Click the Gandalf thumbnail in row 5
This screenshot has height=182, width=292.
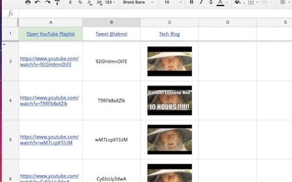point(170,140)
